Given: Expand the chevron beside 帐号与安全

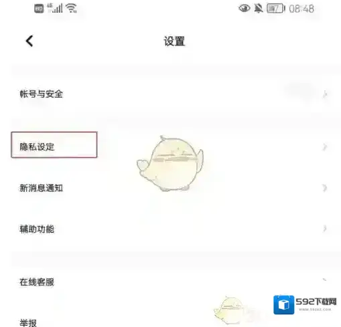Looking at the screenshot, I should 325,94.
